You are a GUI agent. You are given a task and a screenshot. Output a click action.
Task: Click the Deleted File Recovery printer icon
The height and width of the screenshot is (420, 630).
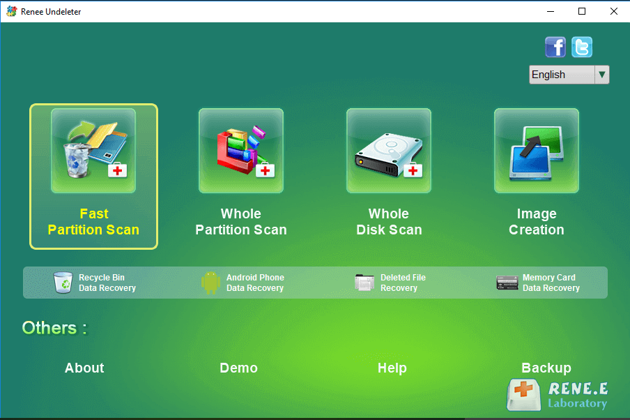click(x=364, y=283)
